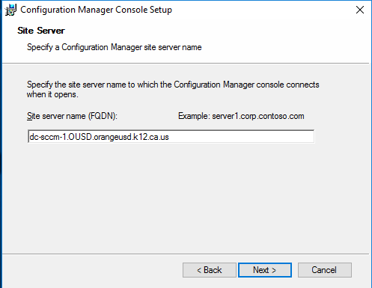Focus the Site server name input field
The image size is (372, 288).
(171, 136)
